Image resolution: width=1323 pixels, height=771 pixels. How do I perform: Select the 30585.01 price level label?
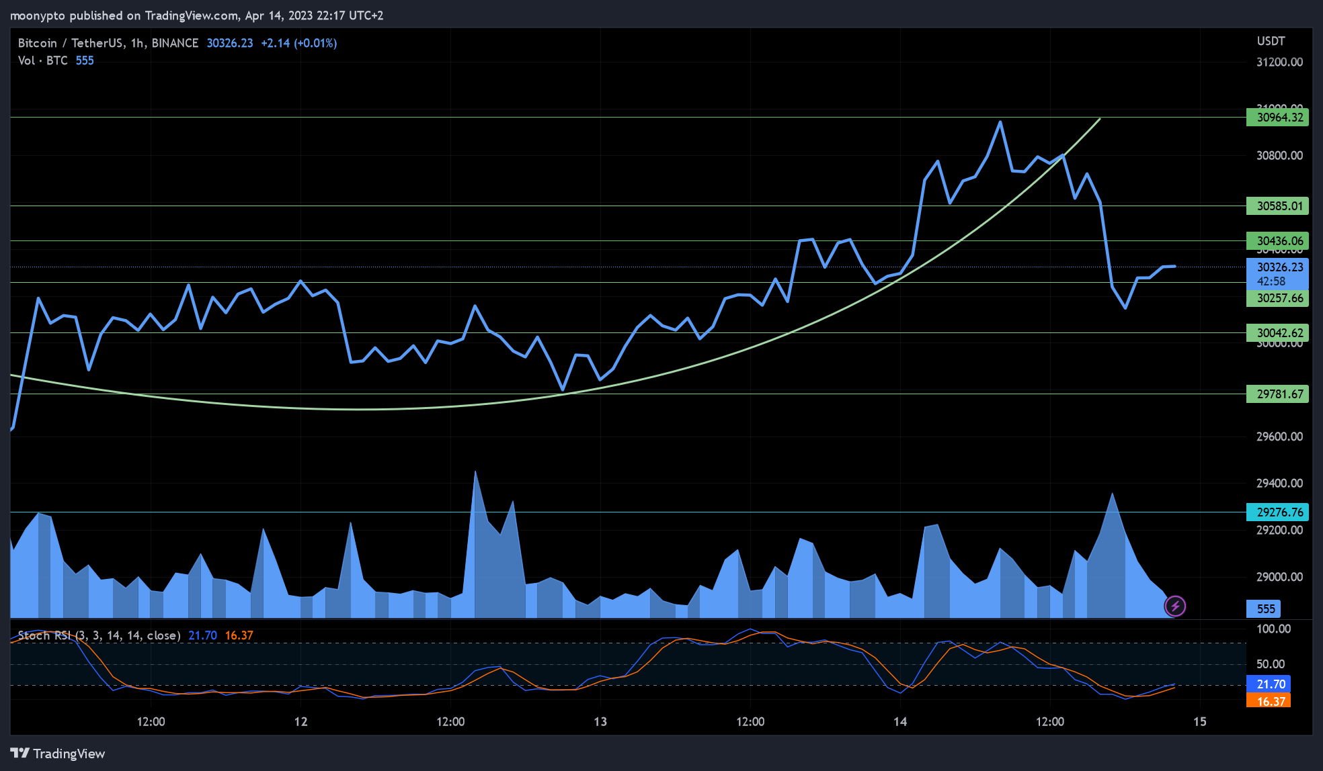(1277, 206)
